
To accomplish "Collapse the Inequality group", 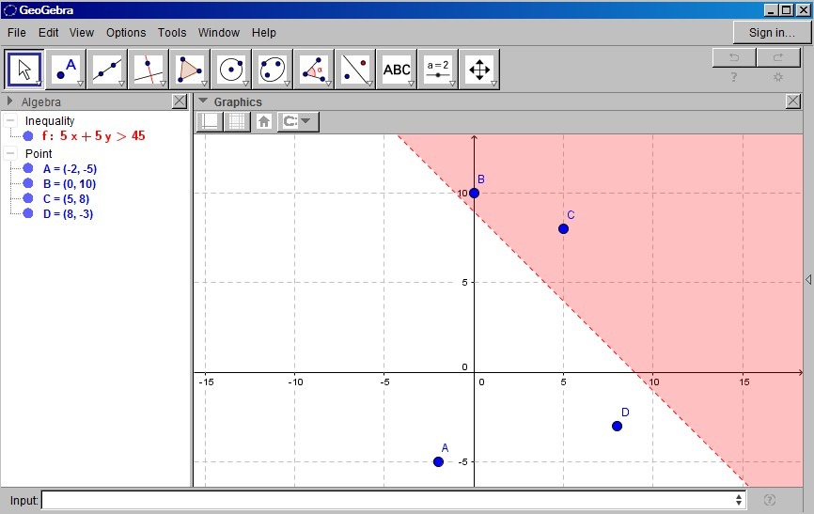I will [x=10, y=120].
